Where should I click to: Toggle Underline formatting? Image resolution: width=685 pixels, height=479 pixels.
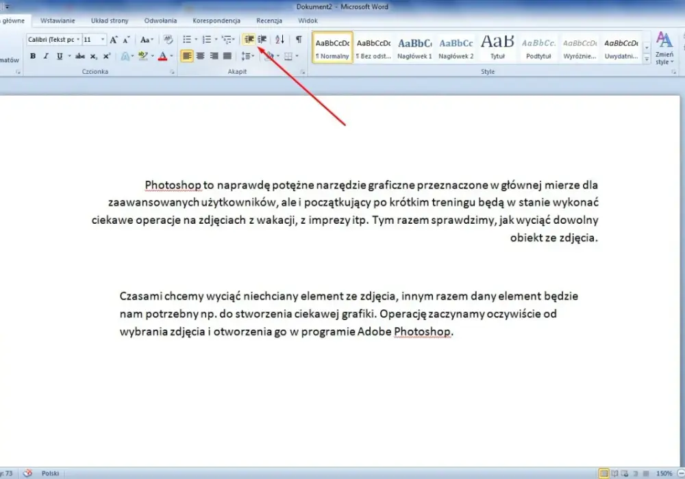60,56
